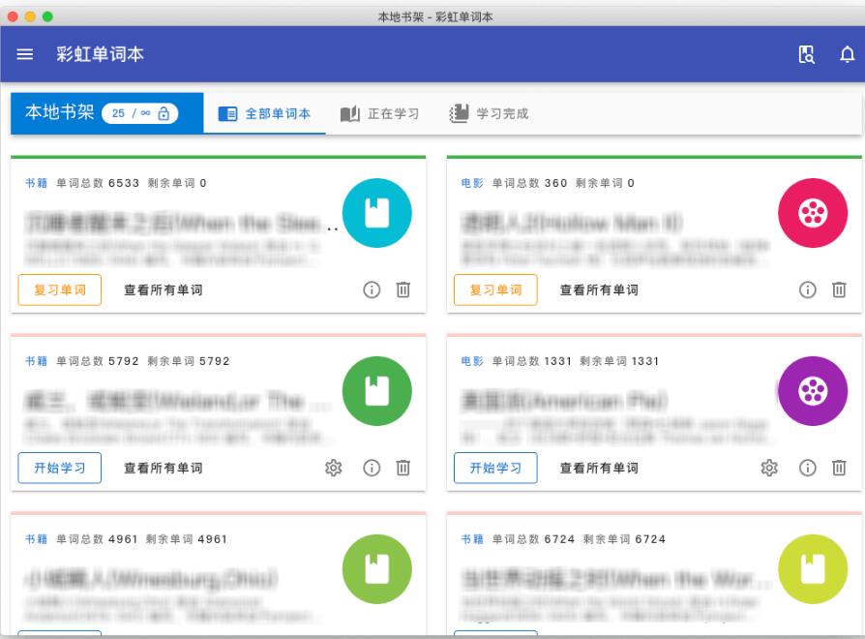
Task: Delete the 5792-word book card
Action: coord(403,468)
